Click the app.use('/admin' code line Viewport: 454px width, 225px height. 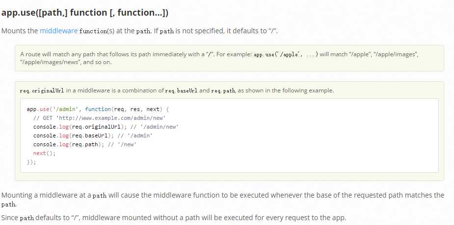point(98,109)
